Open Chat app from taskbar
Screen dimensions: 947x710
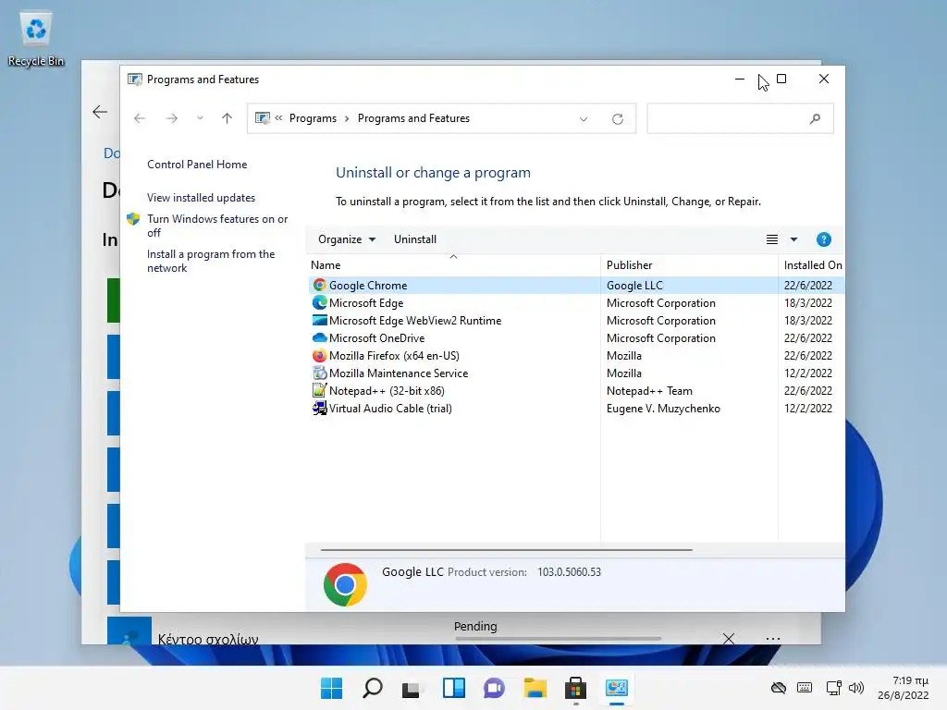pyautogui.click(x=494, y=688)
